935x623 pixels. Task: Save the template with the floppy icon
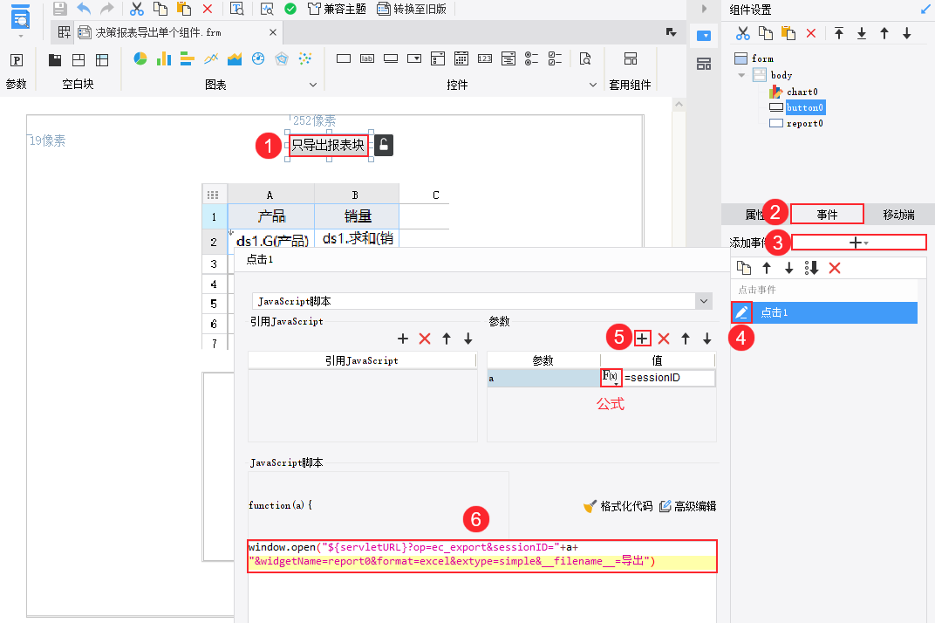point(59,9)
